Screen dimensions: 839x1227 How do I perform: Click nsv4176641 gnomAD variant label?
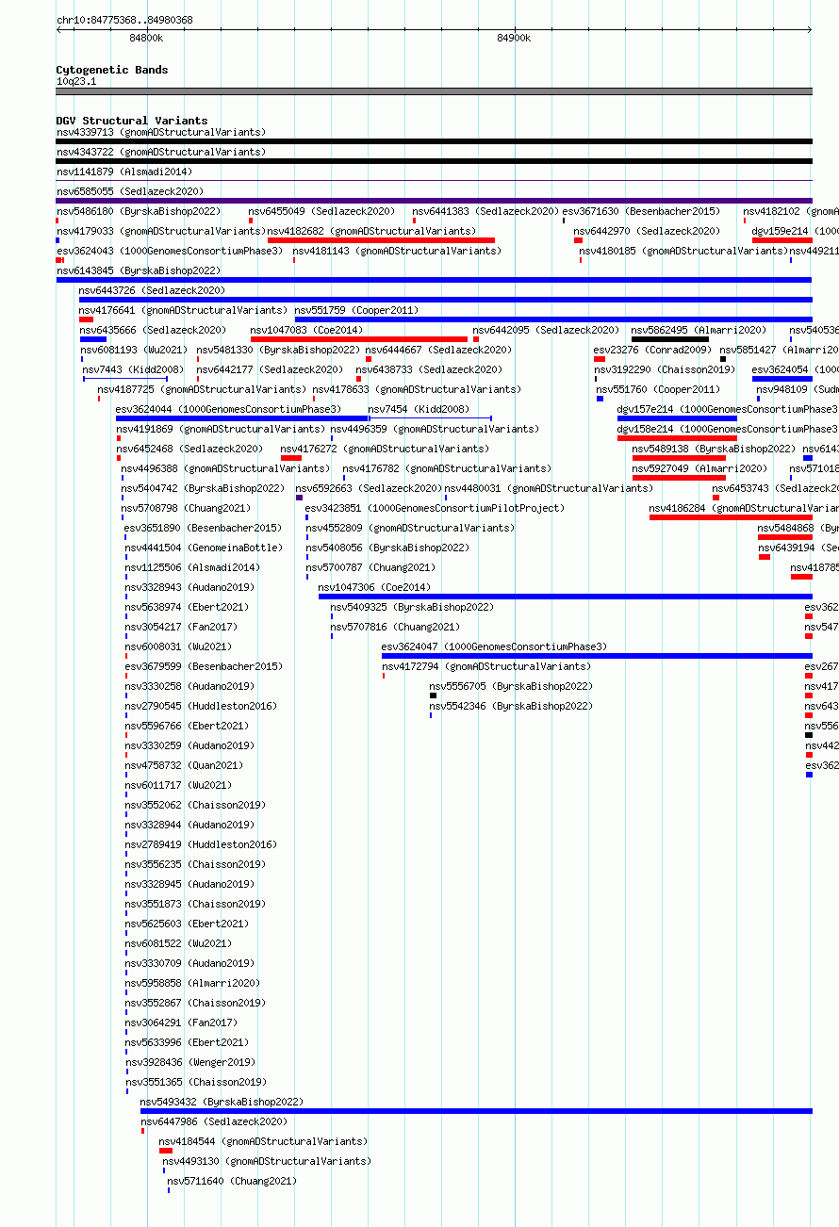click(x=184, y=310)
